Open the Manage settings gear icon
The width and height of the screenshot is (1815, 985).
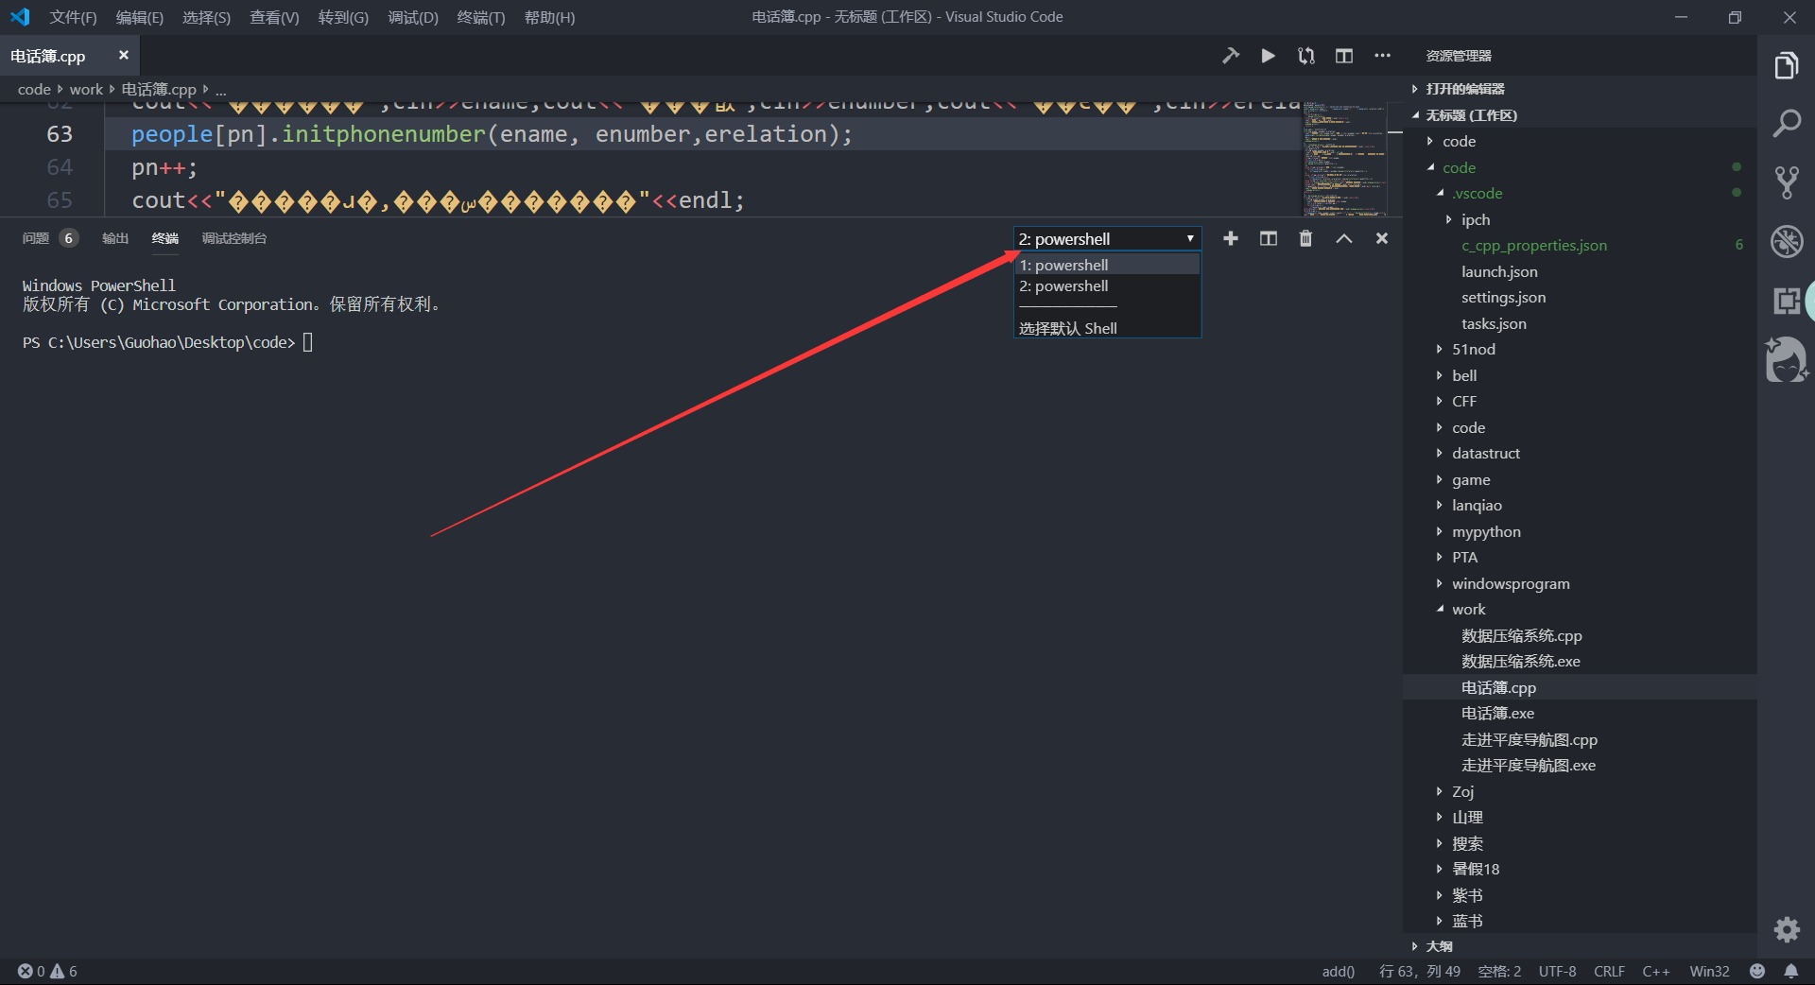(1787, 929)
